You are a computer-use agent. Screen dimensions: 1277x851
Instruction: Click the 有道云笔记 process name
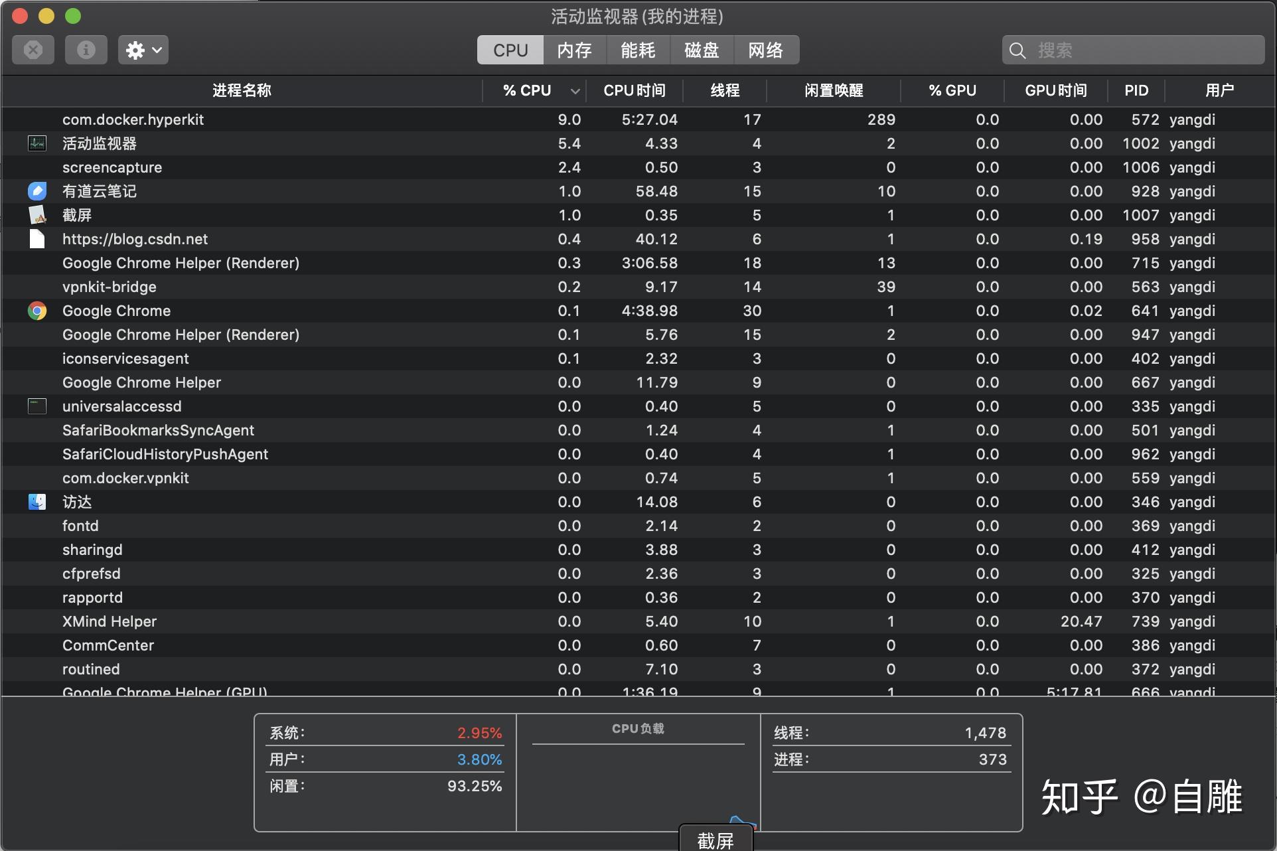pyautogui.click(x=100, y=191)
